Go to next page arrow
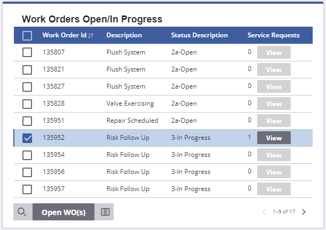The width and height of the screenshot is (326, 230). pos(304,212)
